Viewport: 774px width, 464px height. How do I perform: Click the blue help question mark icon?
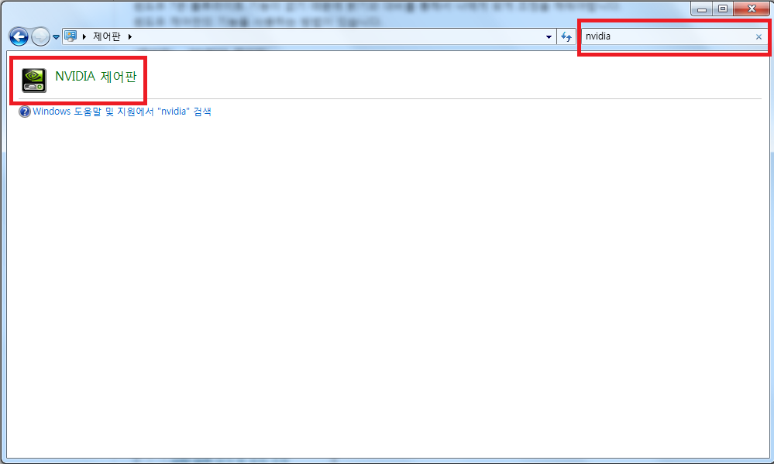click(x=25, y=112)
